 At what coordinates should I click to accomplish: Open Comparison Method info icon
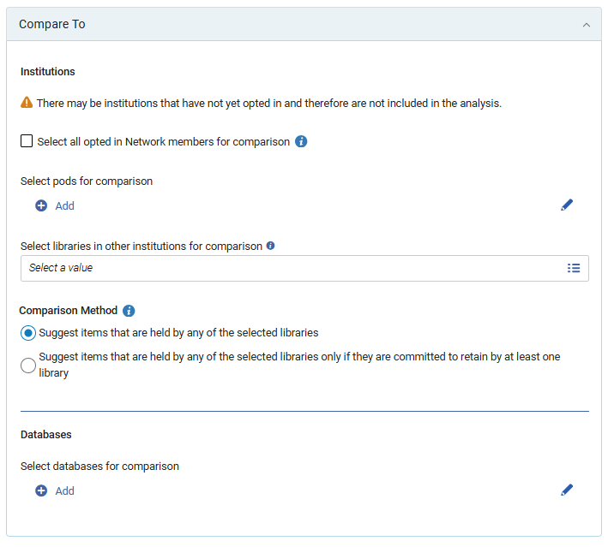(x=129, y=311)
